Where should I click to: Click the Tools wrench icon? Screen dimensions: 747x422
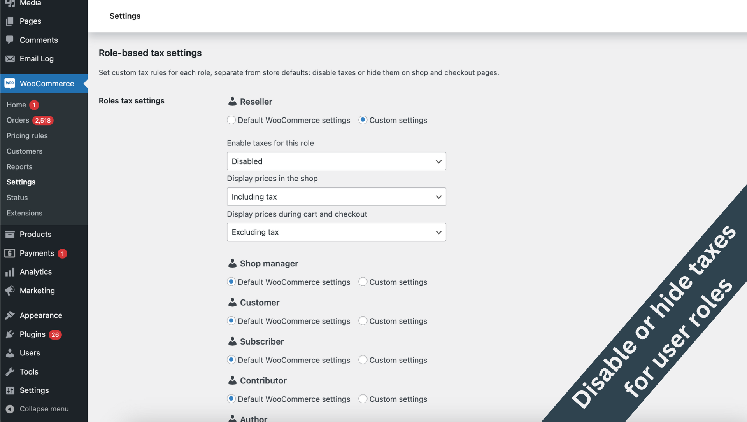coord(10,371)
